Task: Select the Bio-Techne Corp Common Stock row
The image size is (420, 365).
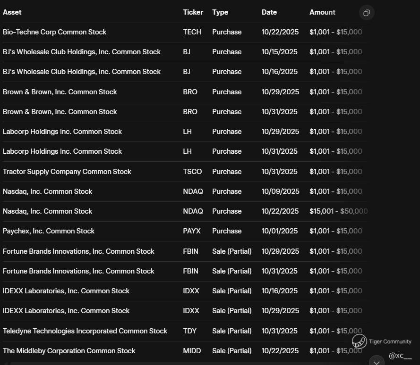Action: (55, 32)
